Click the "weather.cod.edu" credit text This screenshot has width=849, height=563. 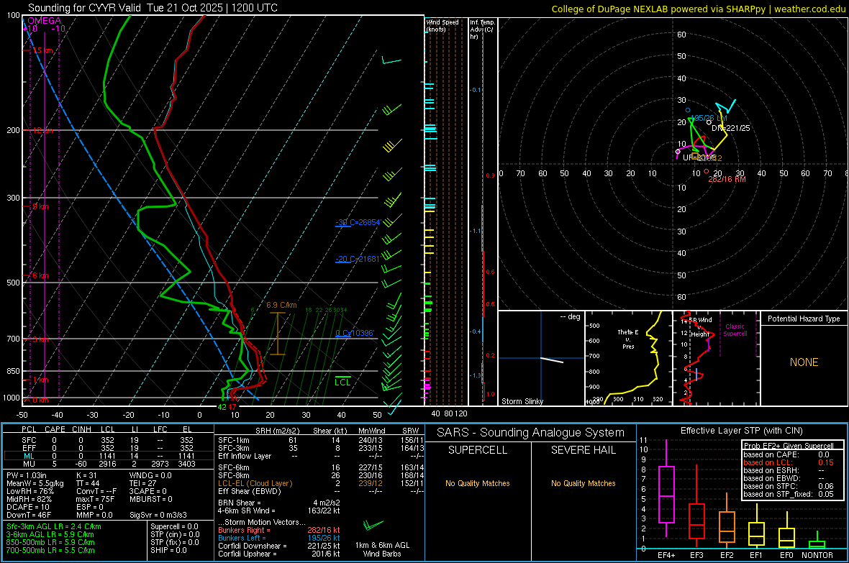tap(809, 9)
